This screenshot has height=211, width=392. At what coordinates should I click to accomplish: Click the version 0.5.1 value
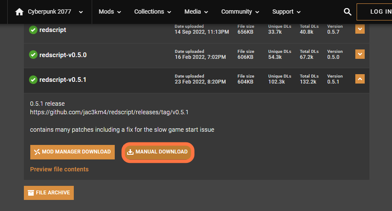coord(333,82)
